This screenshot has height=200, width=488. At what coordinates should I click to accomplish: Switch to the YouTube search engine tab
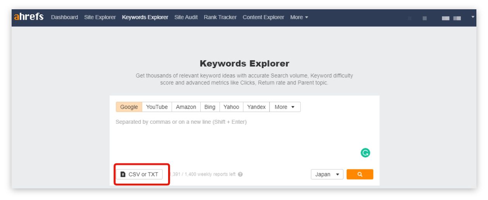point(157,107)
